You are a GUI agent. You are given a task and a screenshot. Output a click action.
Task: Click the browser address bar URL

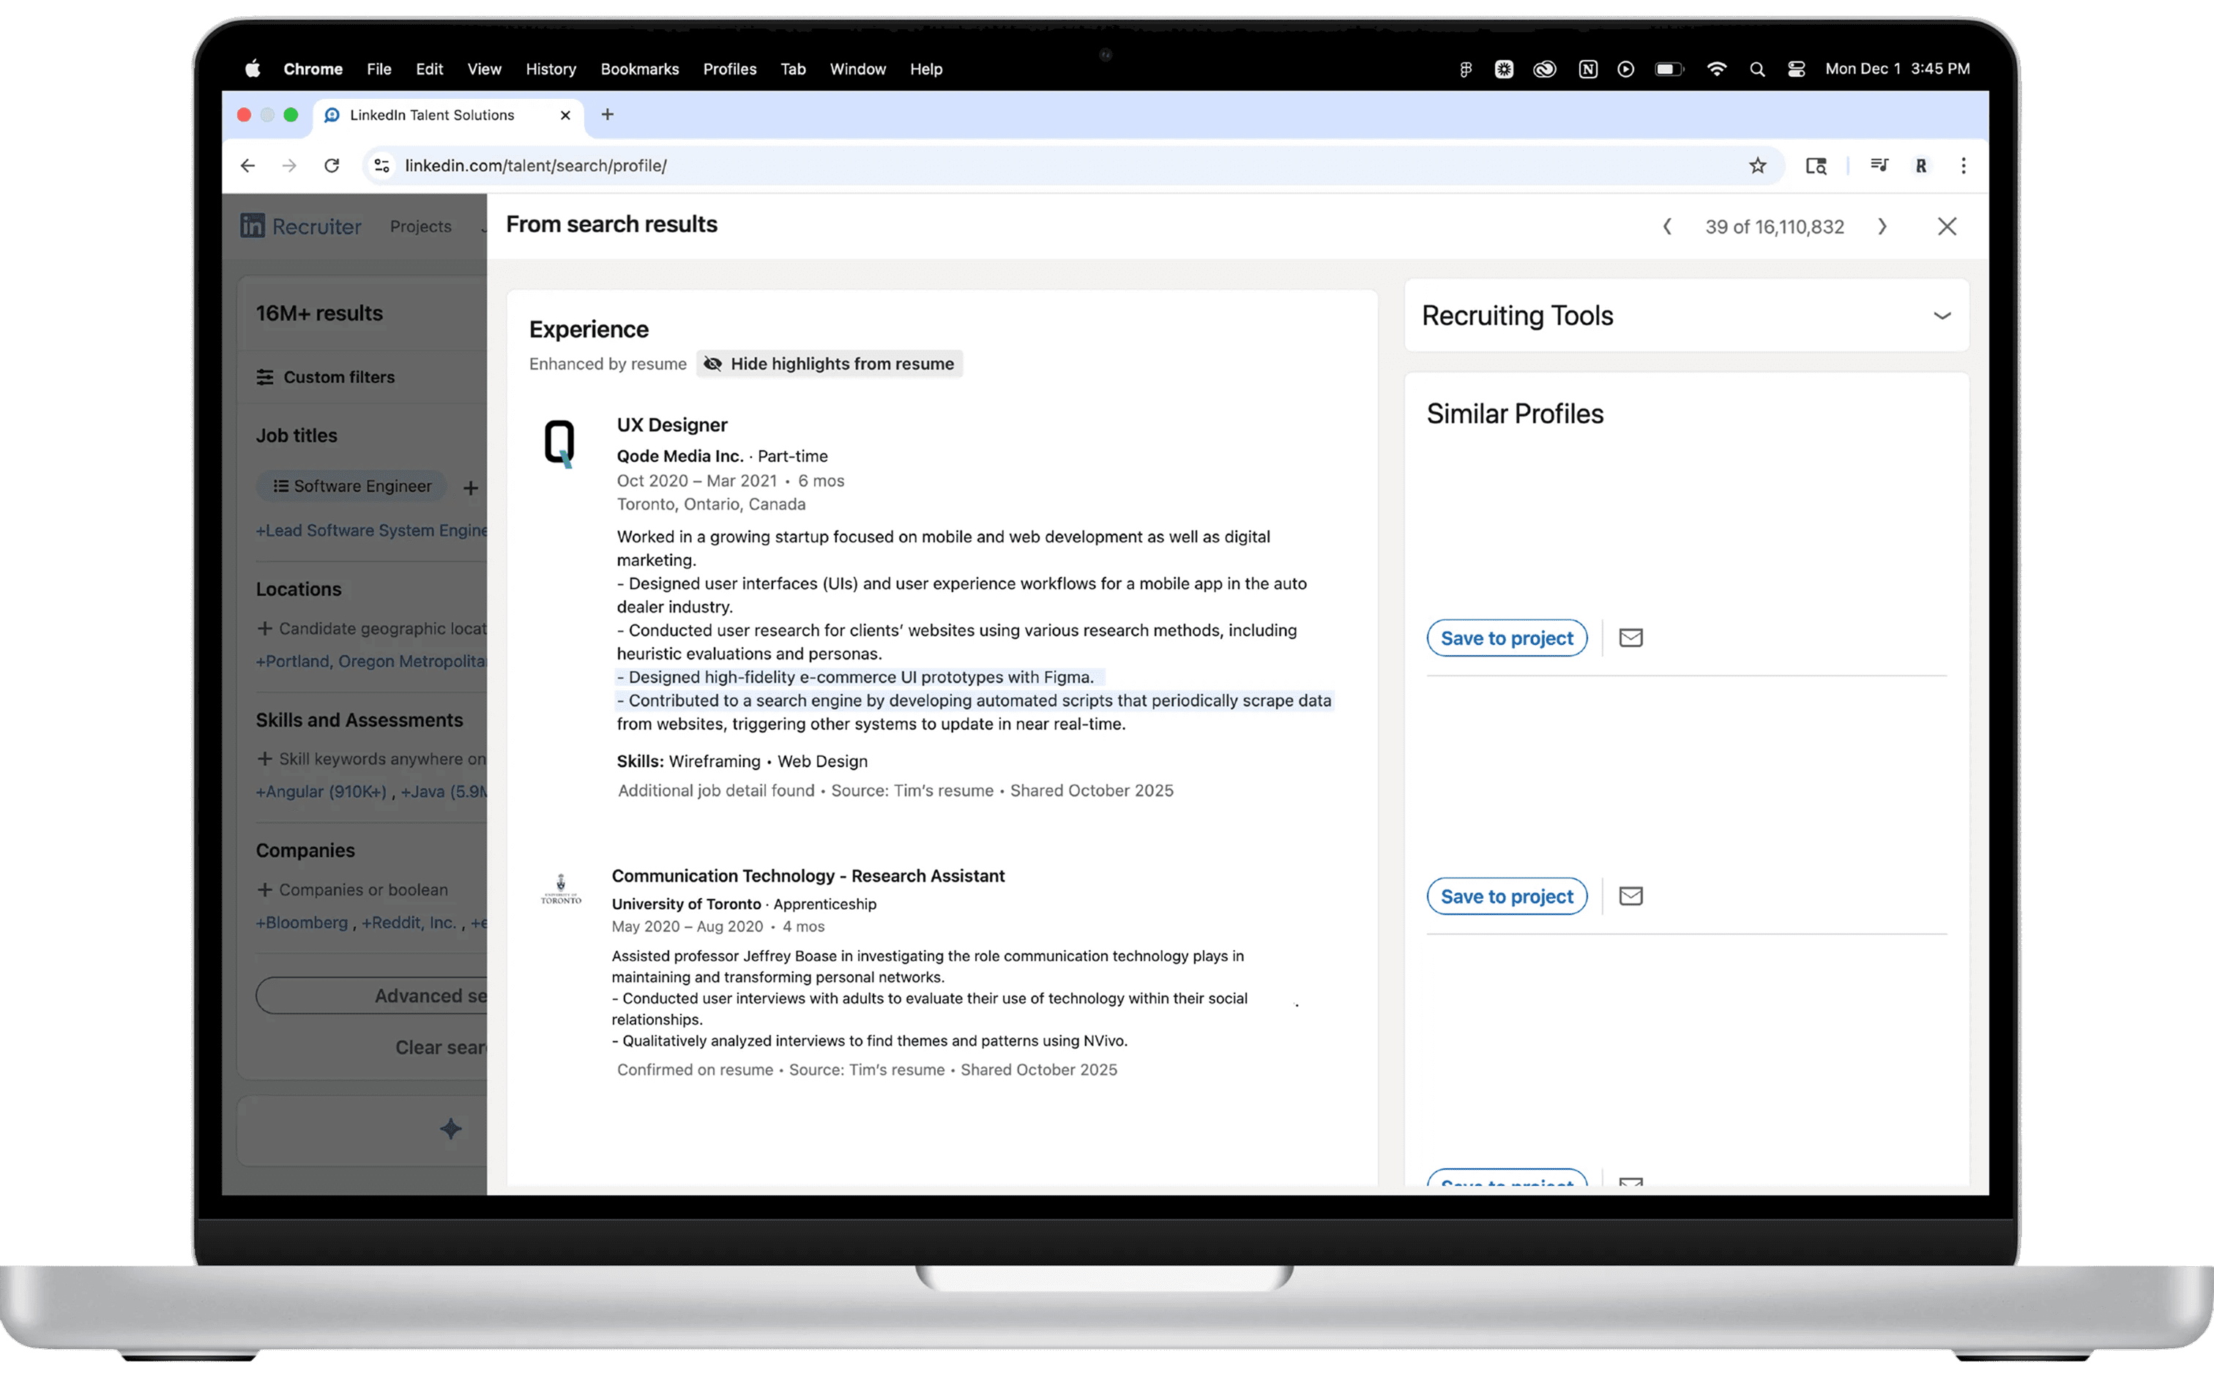tap(536, 165)
